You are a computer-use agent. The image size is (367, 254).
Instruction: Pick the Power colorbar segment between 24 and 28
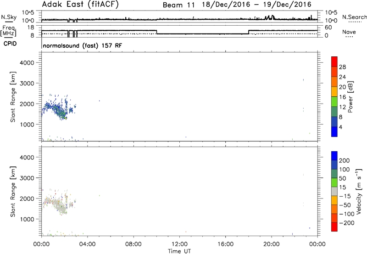click(334, 72)
